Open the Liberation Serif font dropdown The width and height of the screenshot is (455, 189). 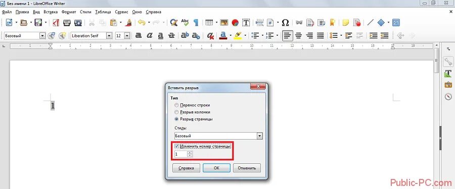109,36
